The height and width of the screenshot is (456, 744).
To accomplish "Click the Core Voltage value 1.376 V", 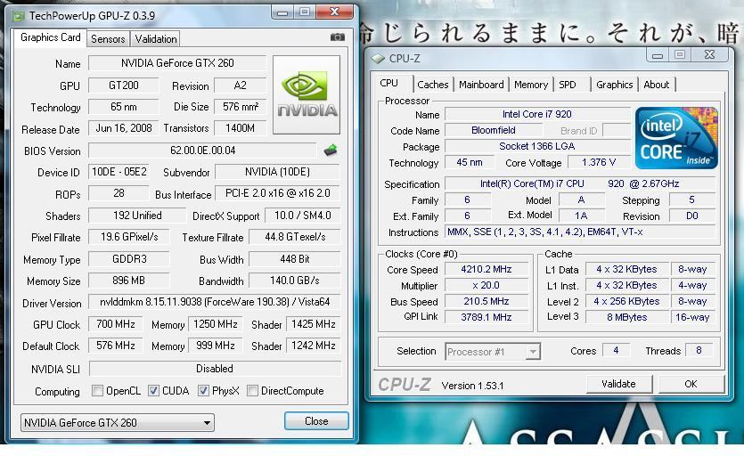I will [599, 162].
